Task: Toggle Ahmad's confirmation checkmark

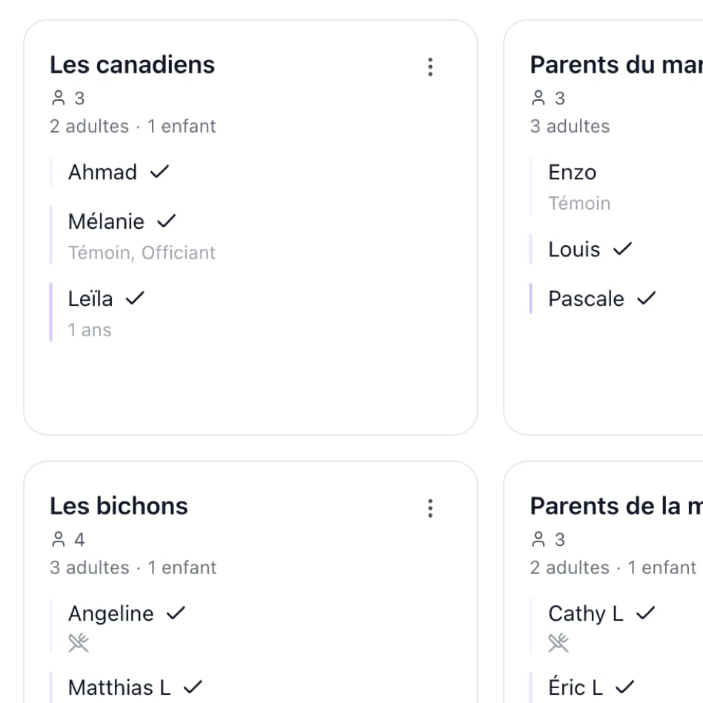Action: pos(160,170)
